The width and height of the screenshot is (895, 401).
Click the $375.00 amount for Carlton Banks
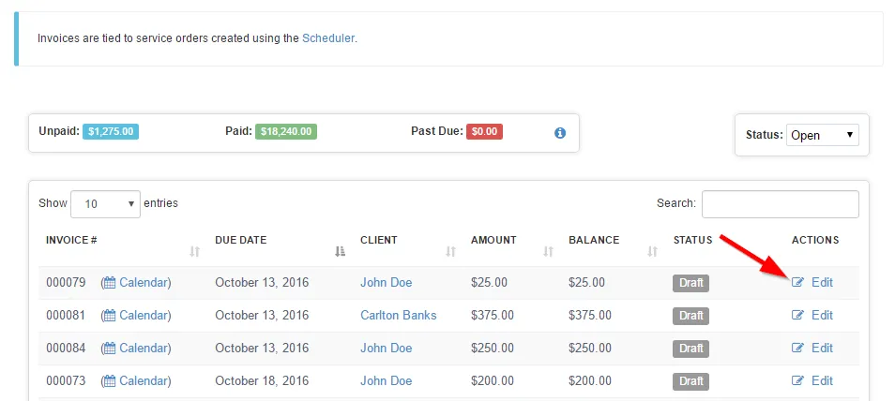pos(493,316)
